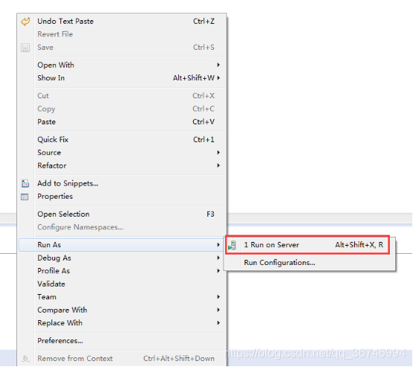This screenshot has height=367, width=413.
Task: Click the Remove from Context icon
Action: [x=25, y=359]
